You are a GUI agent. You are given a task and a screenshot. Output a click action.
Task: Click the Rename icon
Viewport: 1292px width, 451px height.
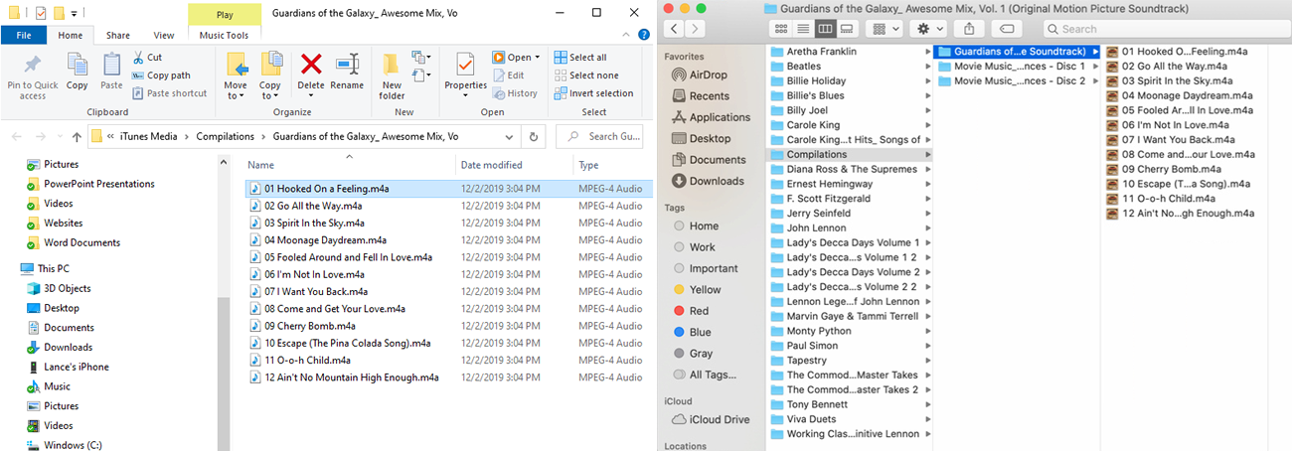(x=347, y=65)
